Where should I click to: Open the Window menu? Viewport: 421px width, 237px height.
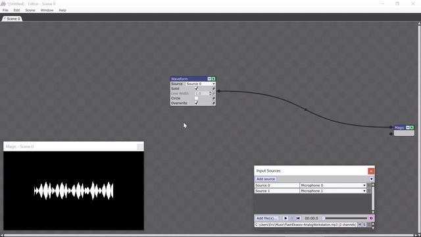pyautogui.click(x=47, y=11)
